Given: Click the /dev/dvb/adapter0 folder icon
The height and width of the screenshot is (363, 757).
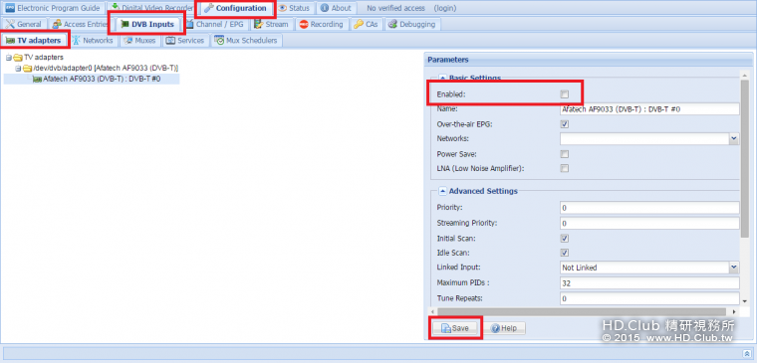Looking at the screenshot, I should click(x=28, y=68).
